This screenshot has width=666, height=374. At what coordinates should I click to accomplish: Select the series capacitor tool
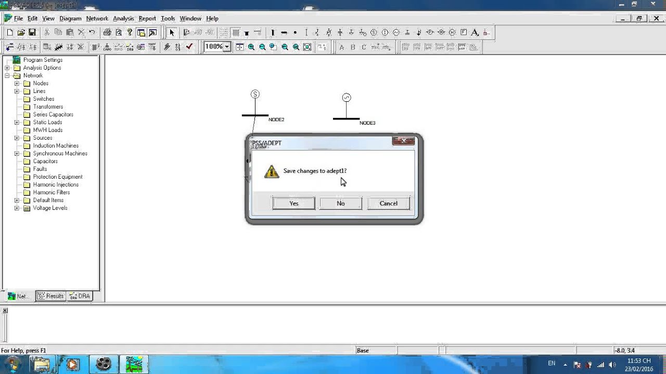click(x=340, y=32)
